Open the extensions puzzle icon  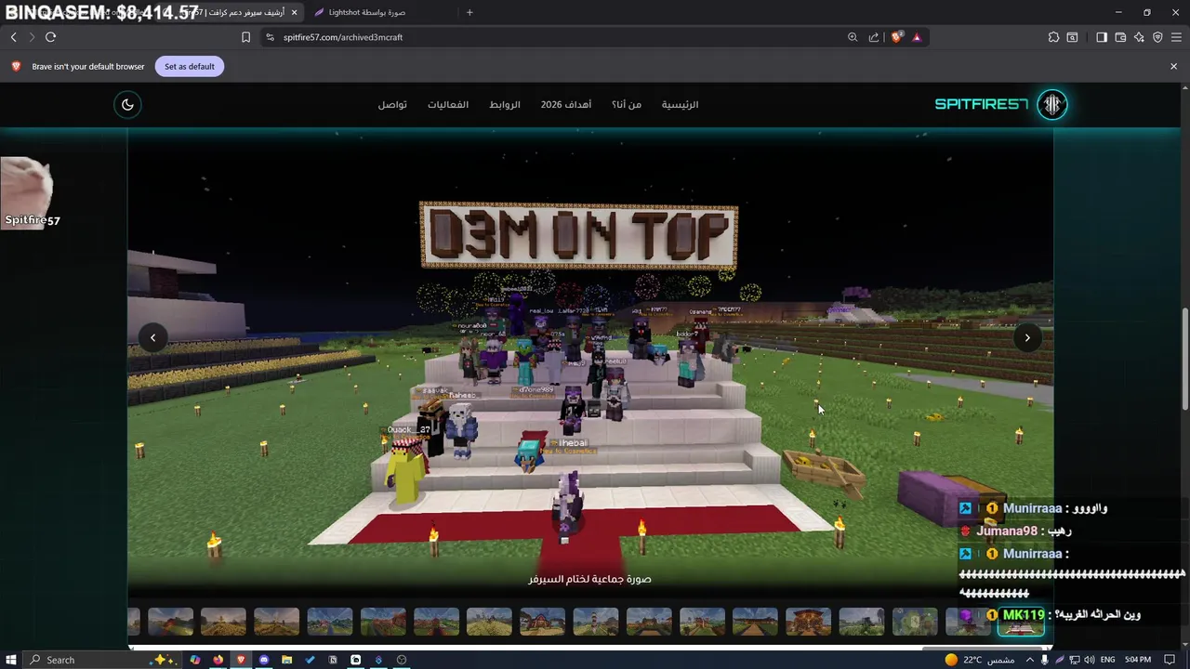click(x=1053, y=37)
